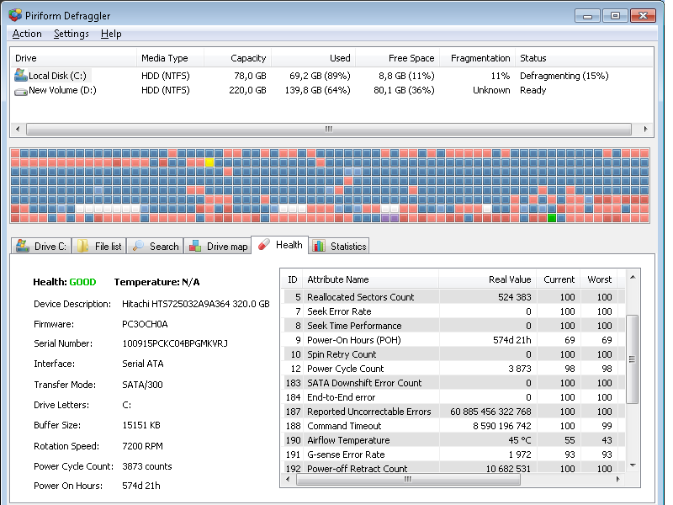Switch to the Search tab

[x=156, y=246]
